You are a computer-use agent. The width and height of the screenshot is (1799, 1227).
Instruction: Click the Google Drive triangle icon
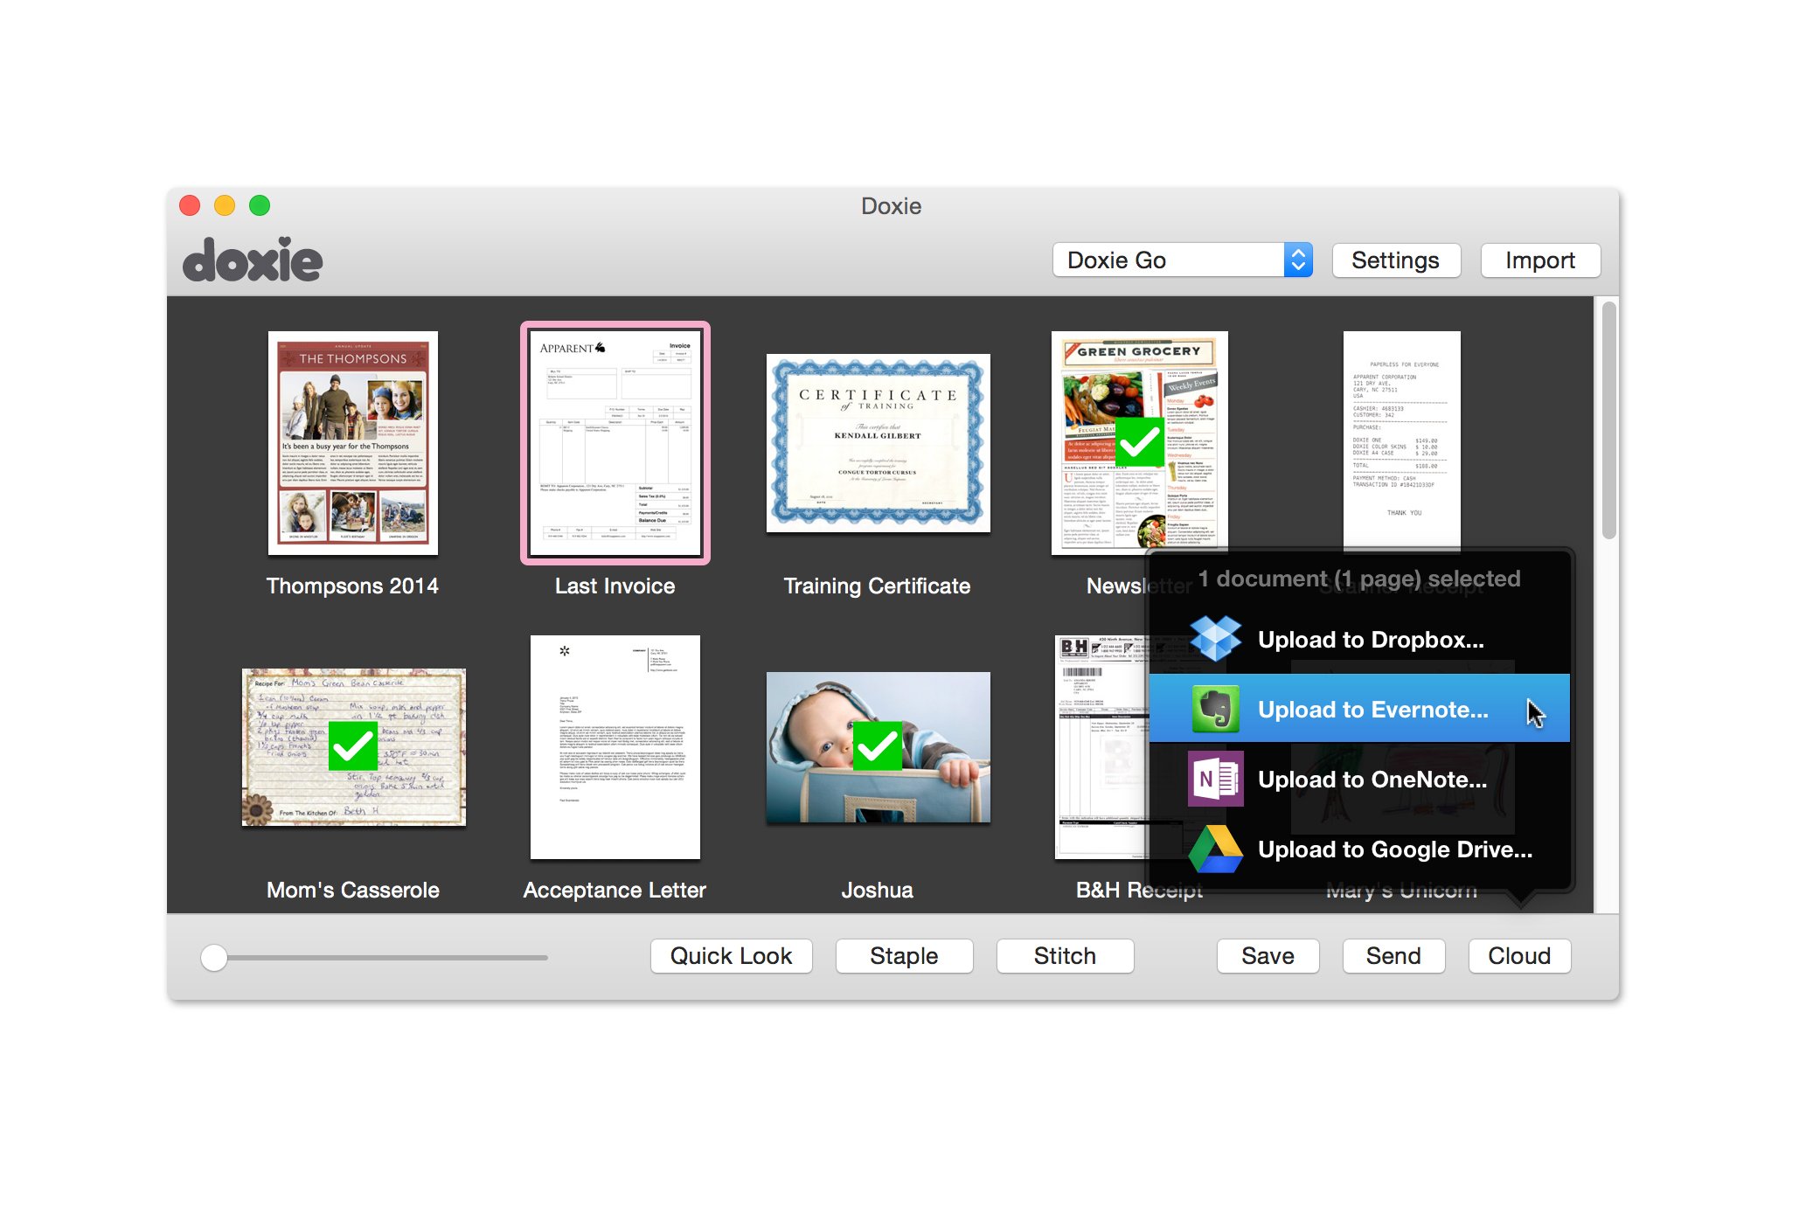tap(1215, 849)
